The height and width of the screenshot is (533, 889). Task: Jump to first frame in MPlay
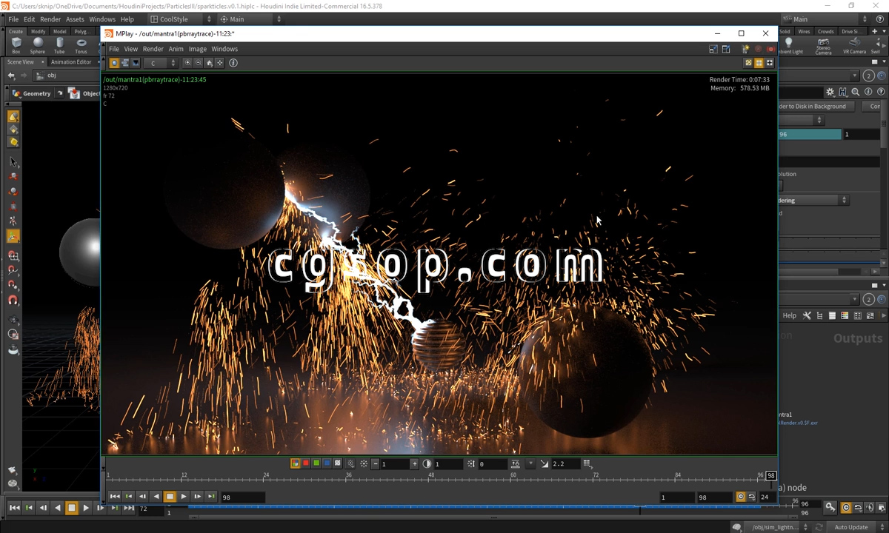click(x=115, y=497)
